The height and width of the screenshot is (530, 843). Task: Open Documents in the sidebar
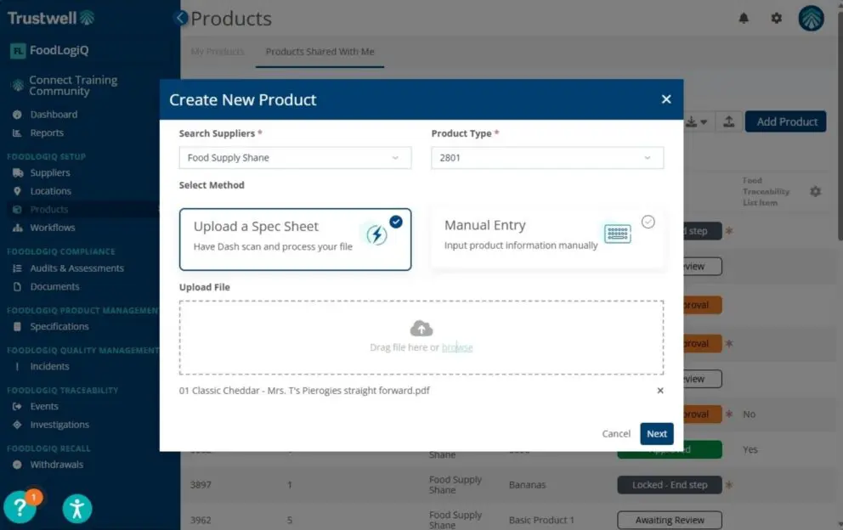(54, 286)
